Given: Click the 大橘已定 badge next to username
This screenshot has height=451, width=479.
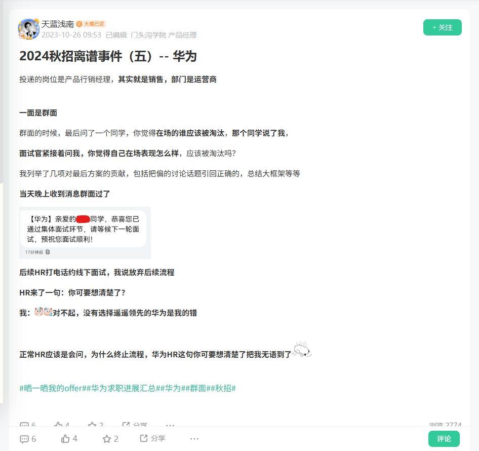Looking at the screenshot, I should click(91, 24).
